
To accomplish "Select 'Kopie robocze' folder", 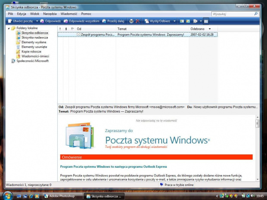I will coord(31,51).
